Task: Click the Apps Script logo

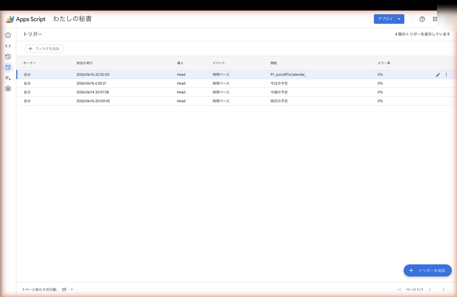Action: 26,19
